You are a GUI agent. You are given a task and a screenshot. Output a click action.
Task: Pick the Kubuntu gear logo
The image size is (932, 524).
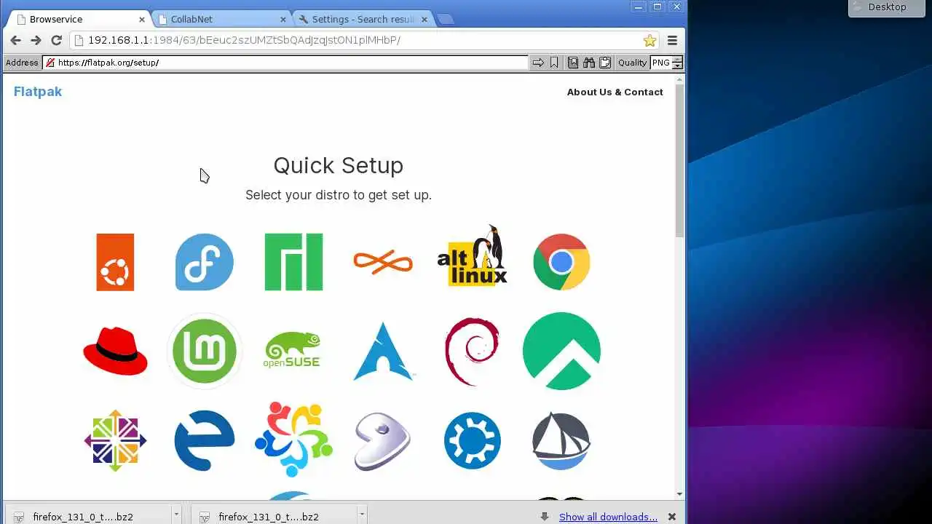pyautogui.click(x=473, y=440)
